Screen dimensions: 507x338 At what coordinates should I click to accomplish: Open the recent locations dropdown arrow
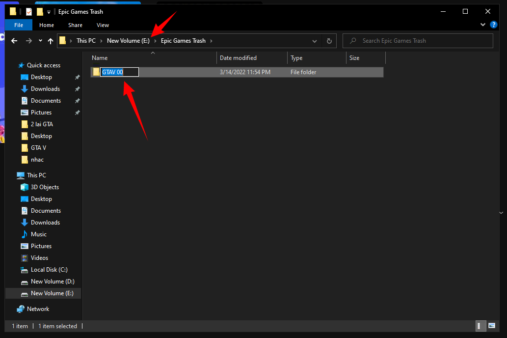click(x=40, y=41)
